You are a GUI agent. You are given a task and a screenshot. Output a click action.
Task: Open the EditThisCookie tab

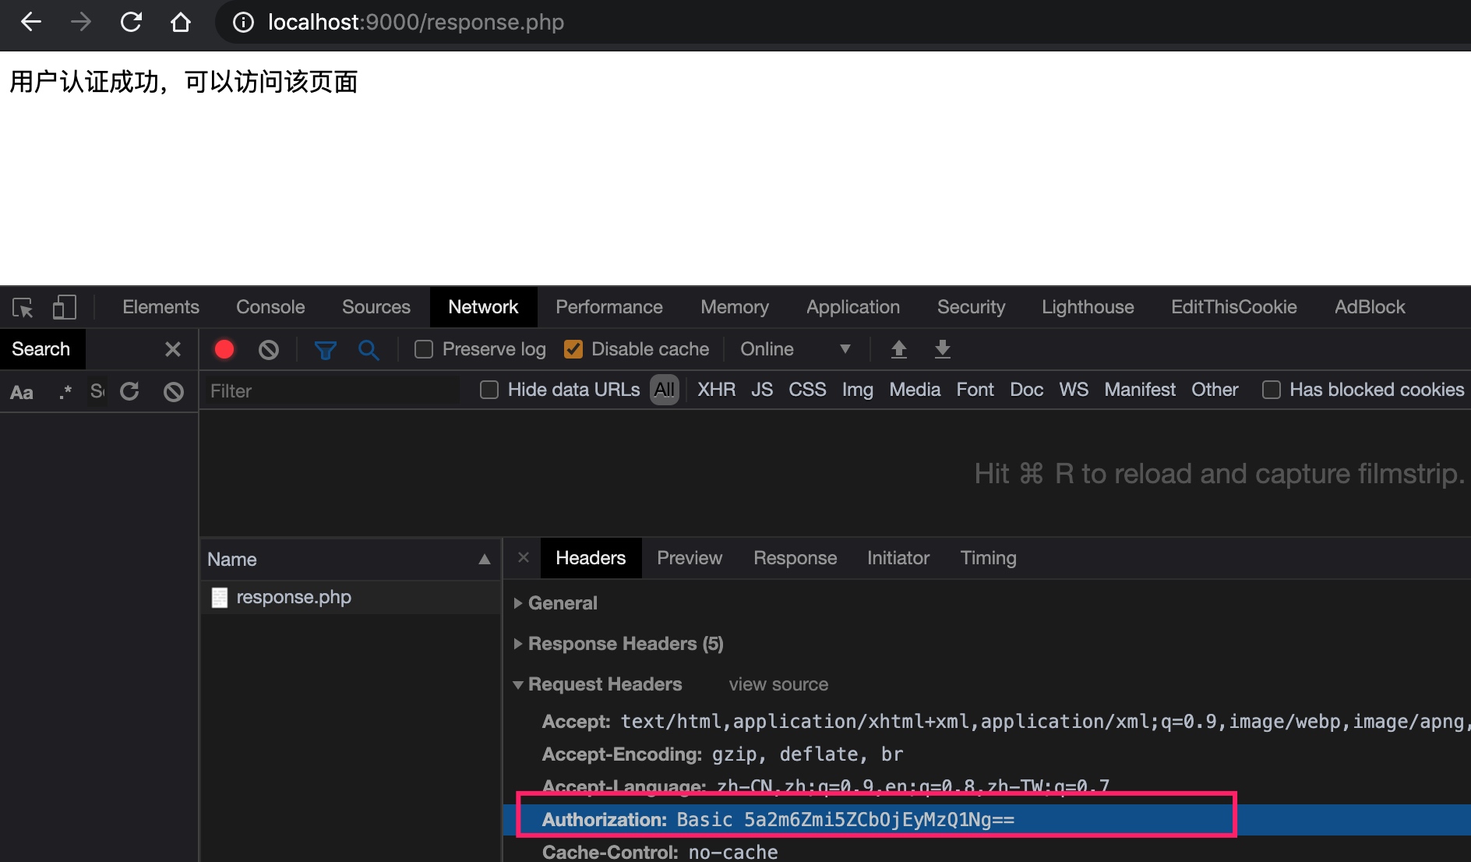pyautogui.click(x=1234, y=307)
